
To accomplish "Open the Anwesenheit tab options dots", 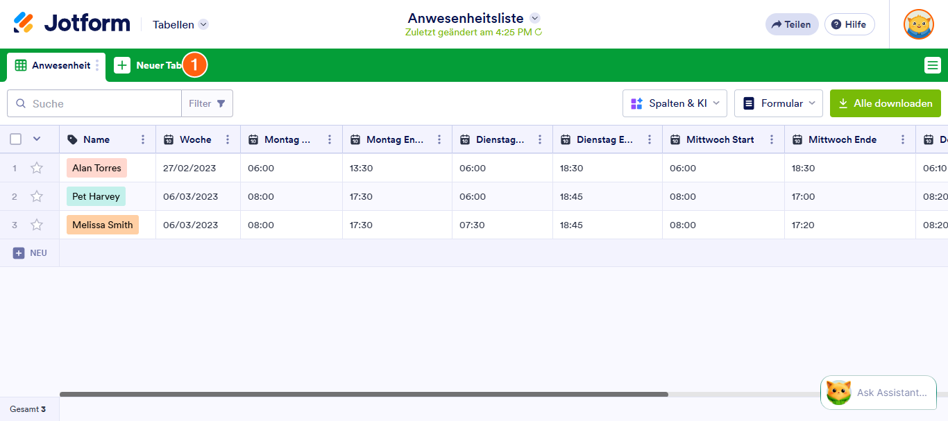I will click(97, 65).
